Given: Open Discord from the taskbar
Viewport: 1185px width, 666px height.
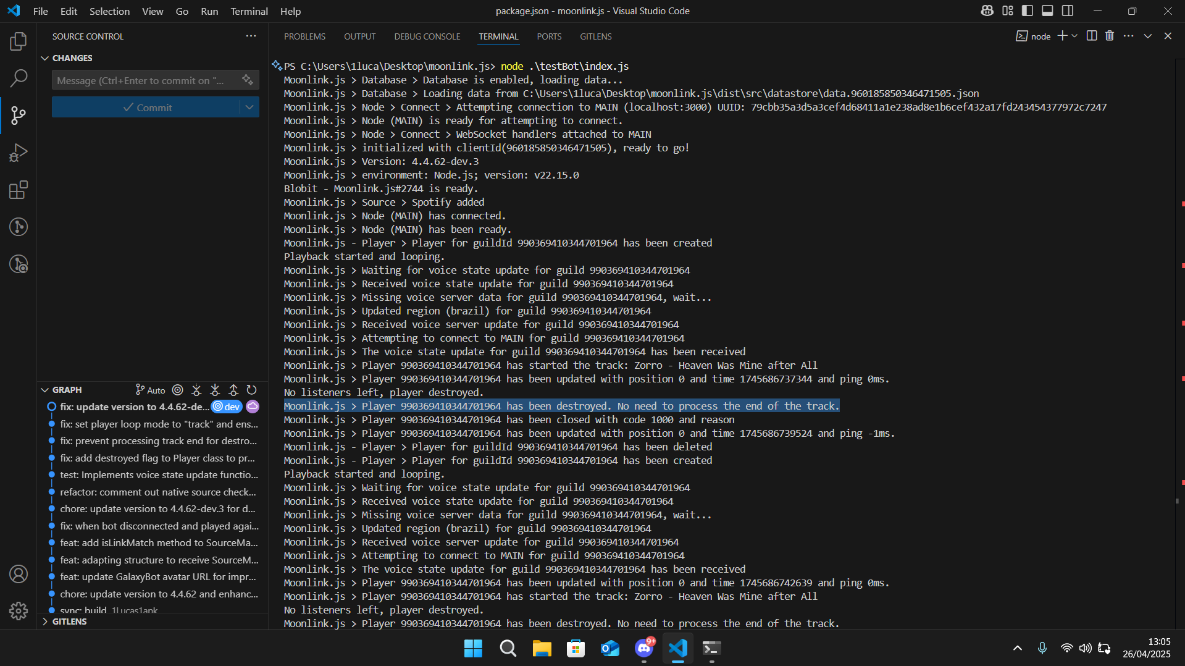Looking at the screenshot, I should pyautogui.click(x=644, y=648).
